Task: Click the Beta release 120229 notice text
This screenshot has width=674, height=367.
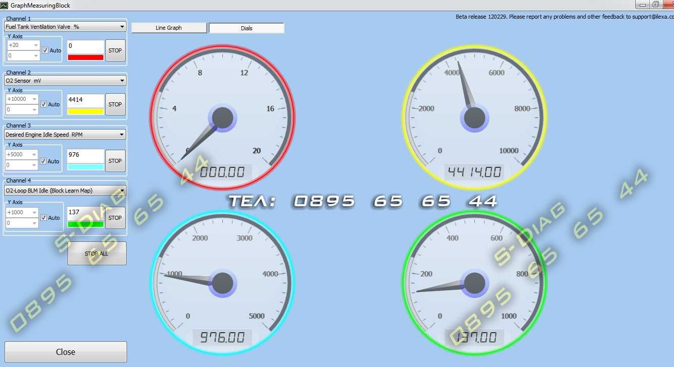Action: 565,17
